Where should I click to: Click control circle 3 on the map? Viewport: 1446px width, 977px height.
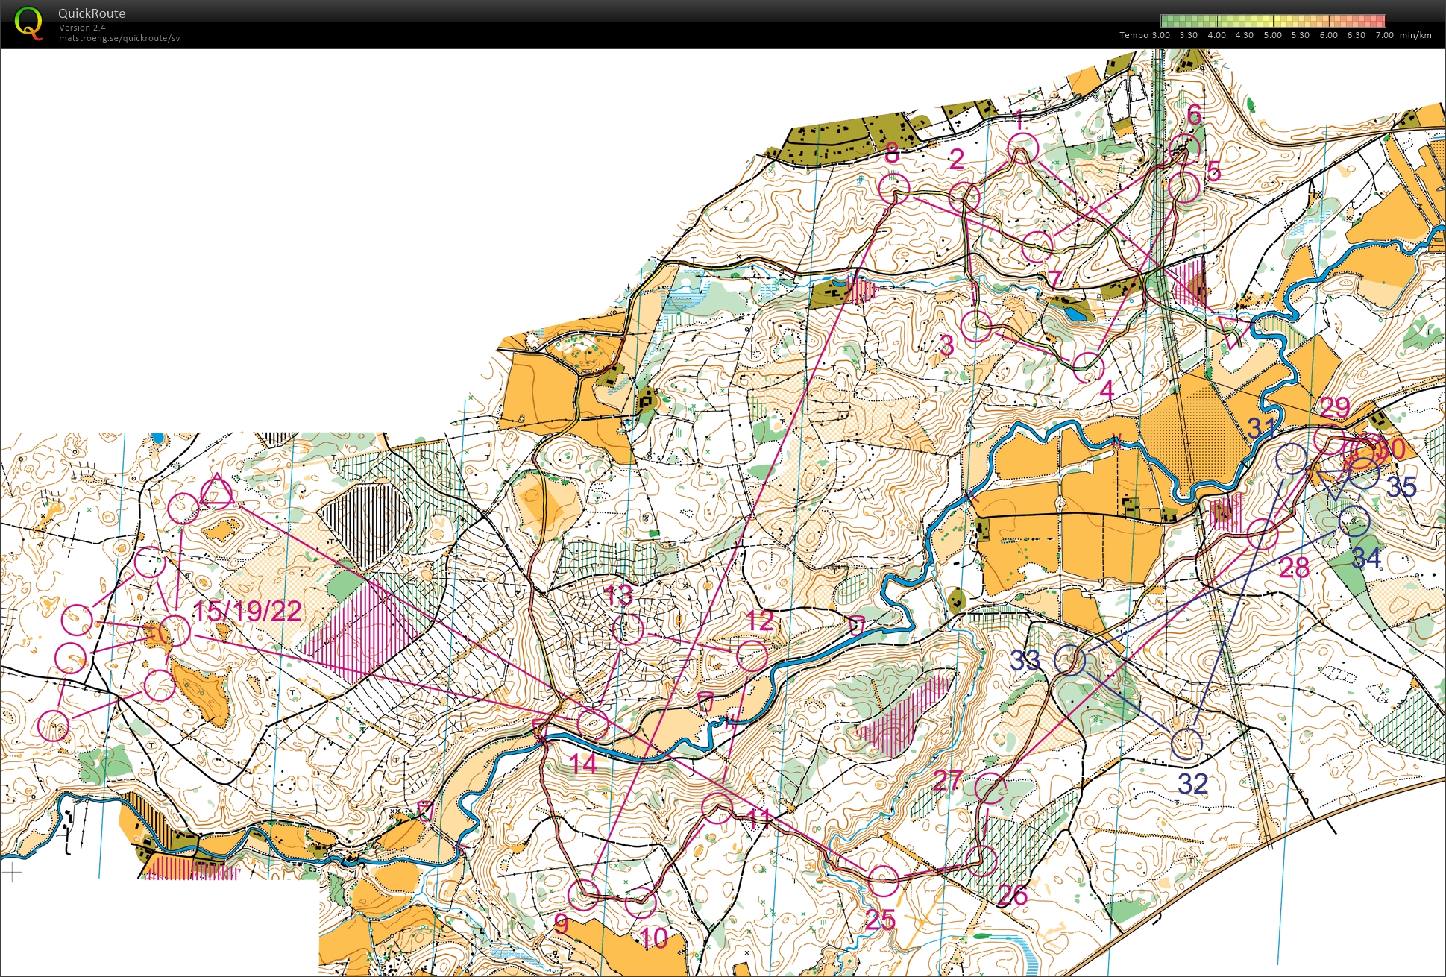tap(977, 326)
